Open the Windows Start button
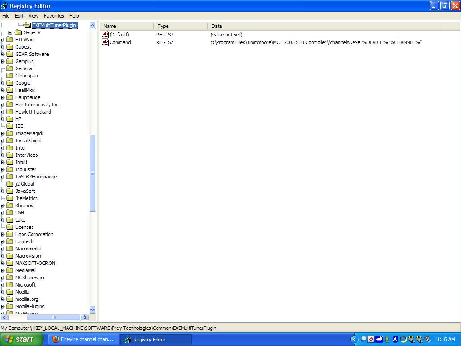 tap(22, 339)
